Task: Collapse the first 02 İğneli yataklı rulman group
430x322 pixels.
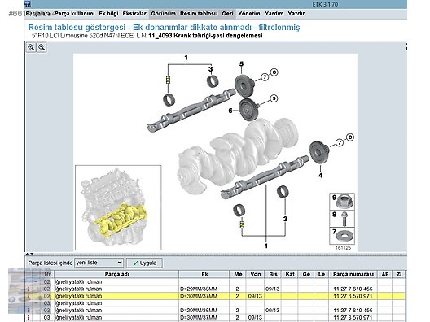Action: pyautogui.click(x=37, y=281)
